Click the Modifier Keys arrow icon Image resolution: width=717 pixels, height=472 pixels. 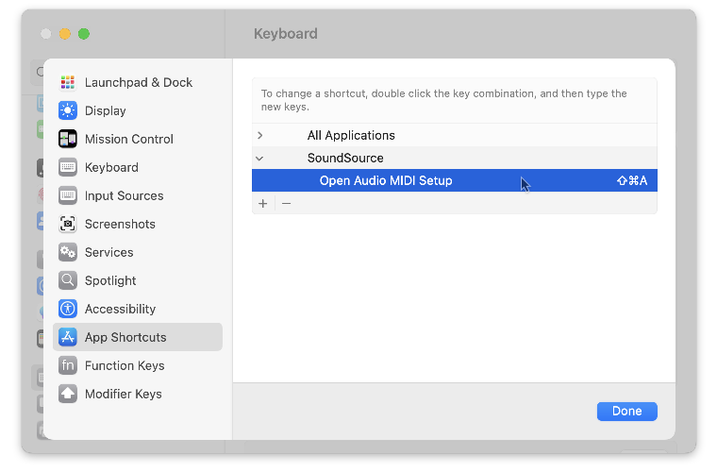(x=68, y=395)
